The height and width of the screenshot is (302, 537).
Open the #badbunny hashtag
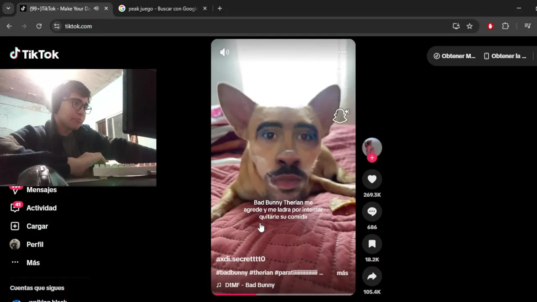[232, 273]
